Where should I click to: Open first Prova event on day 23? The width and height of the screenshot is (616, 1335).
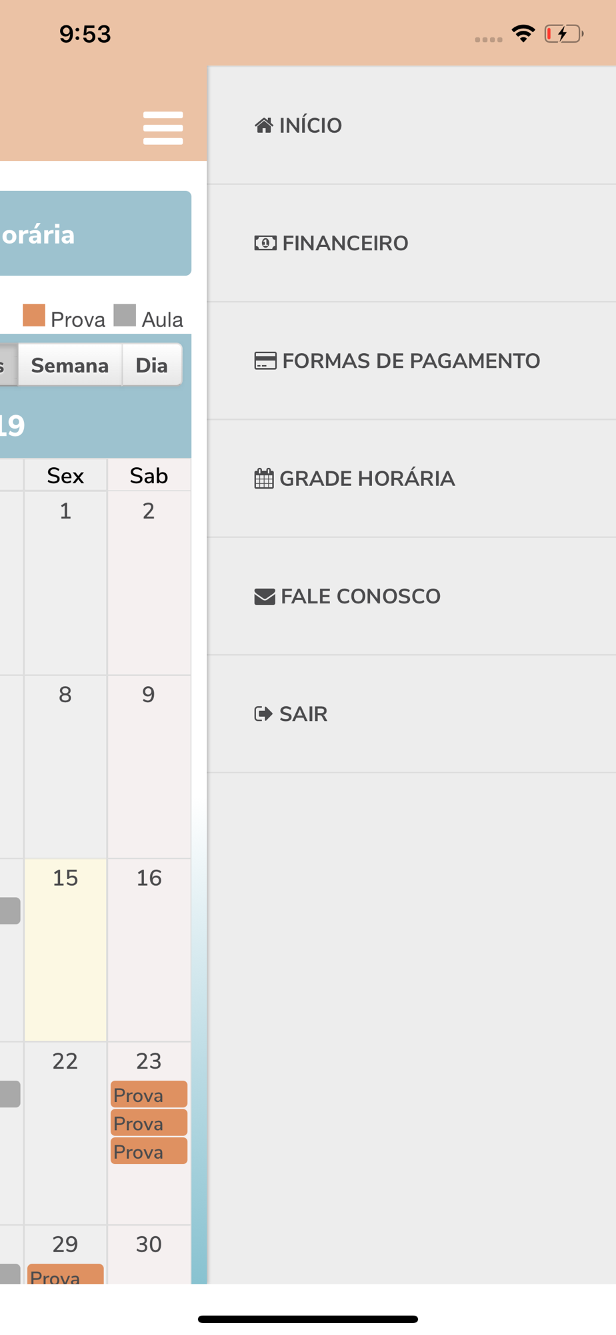[149, 1095]
